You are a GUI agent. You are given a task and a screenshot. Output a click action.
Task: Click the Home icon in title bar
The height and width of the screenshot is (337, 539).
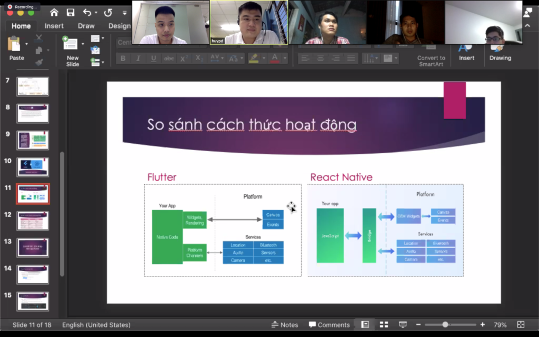pyautogui.click(x=54, y=12)
